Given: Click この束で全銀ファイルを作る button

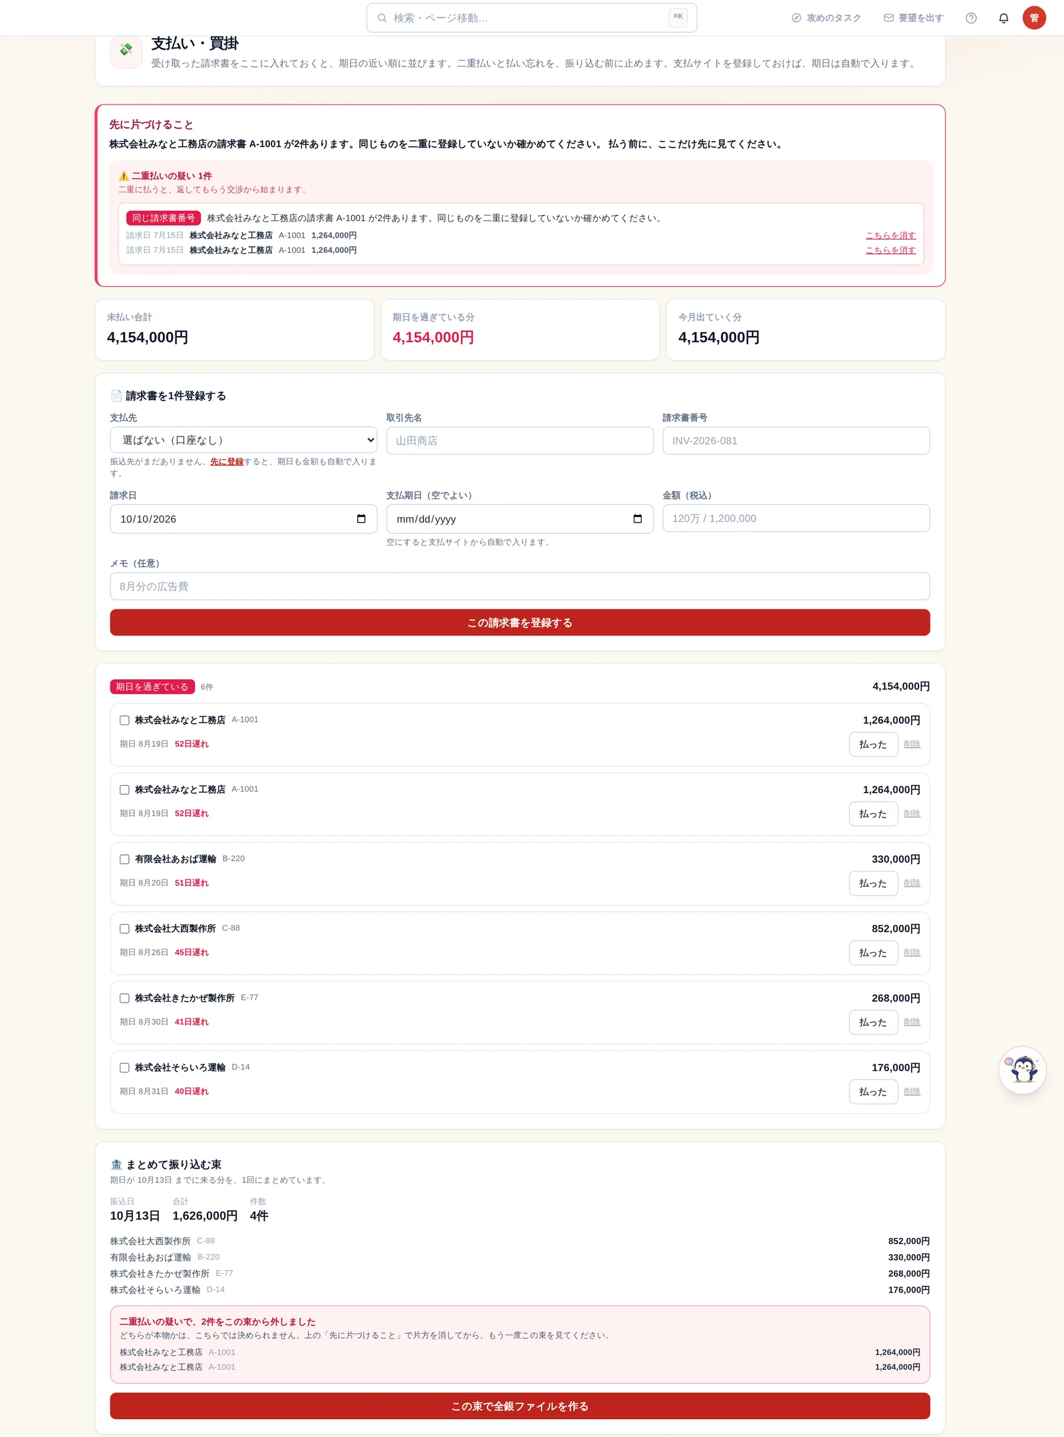Looking at the screenshot, I should 520,1406.
